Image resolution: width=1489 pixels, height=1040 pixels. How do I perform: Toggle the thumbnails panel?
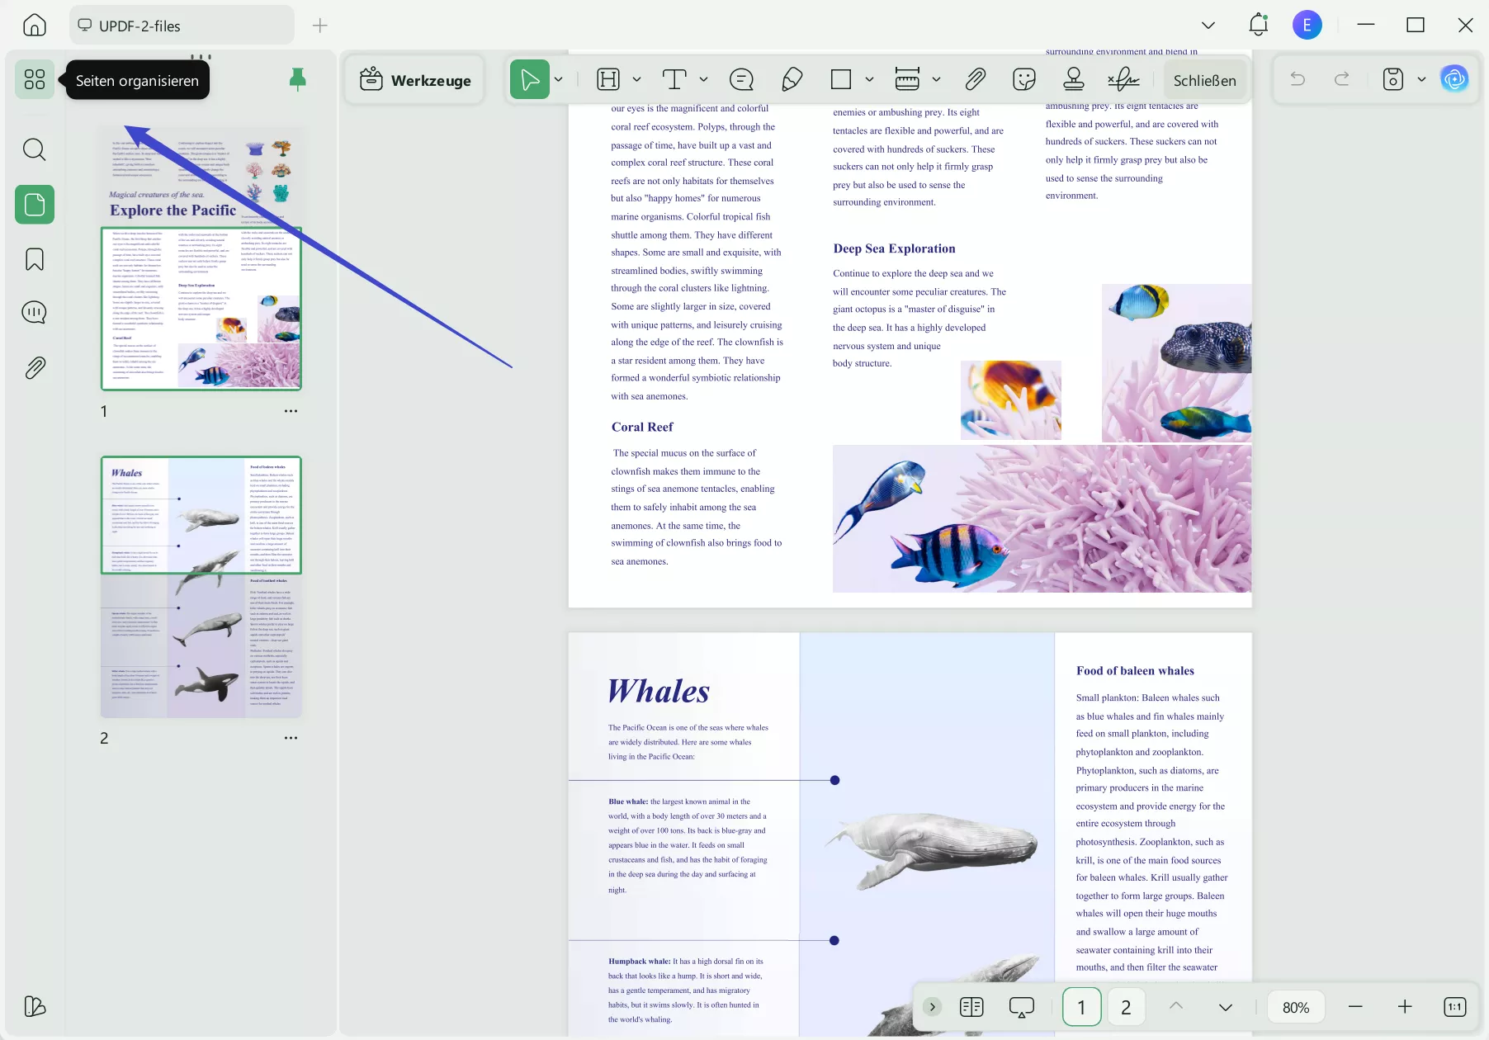coord(35,205)
